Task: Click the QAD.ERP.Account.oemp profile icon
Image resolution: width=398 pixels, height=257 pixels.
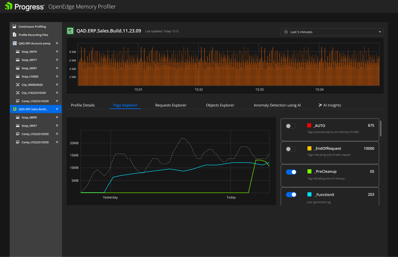Action: (14, 43)
